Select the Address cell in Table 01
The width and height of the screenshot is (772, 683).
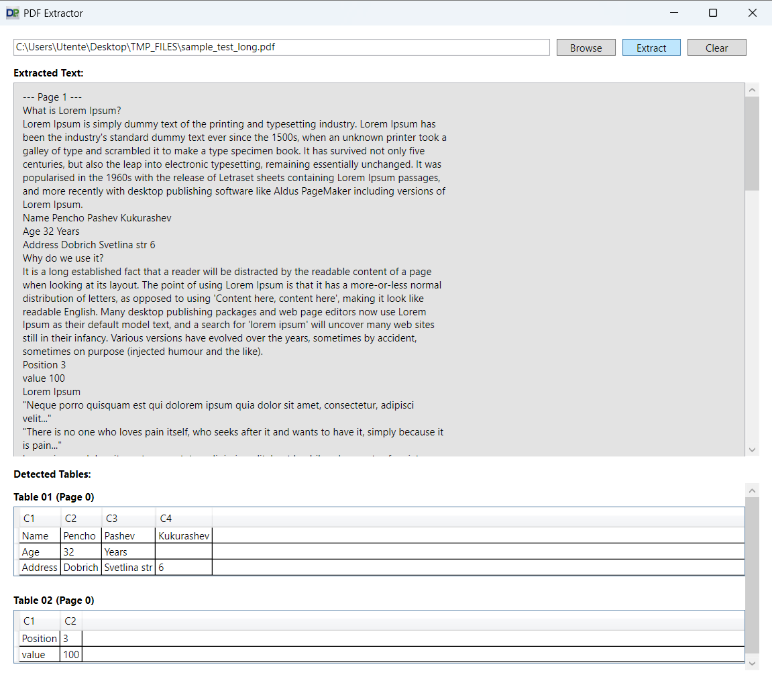pos(40,568)
